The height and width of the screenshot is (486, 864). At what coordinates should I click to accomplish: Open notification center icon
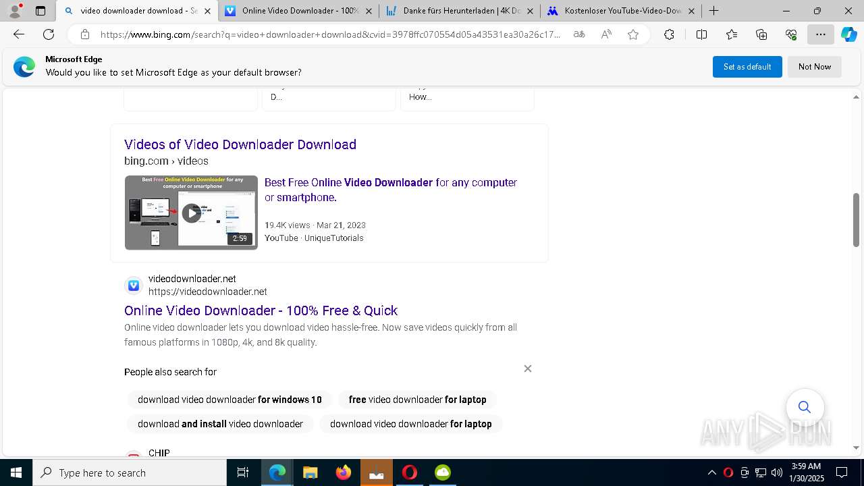pyautogui.click(x=842, y=473)
